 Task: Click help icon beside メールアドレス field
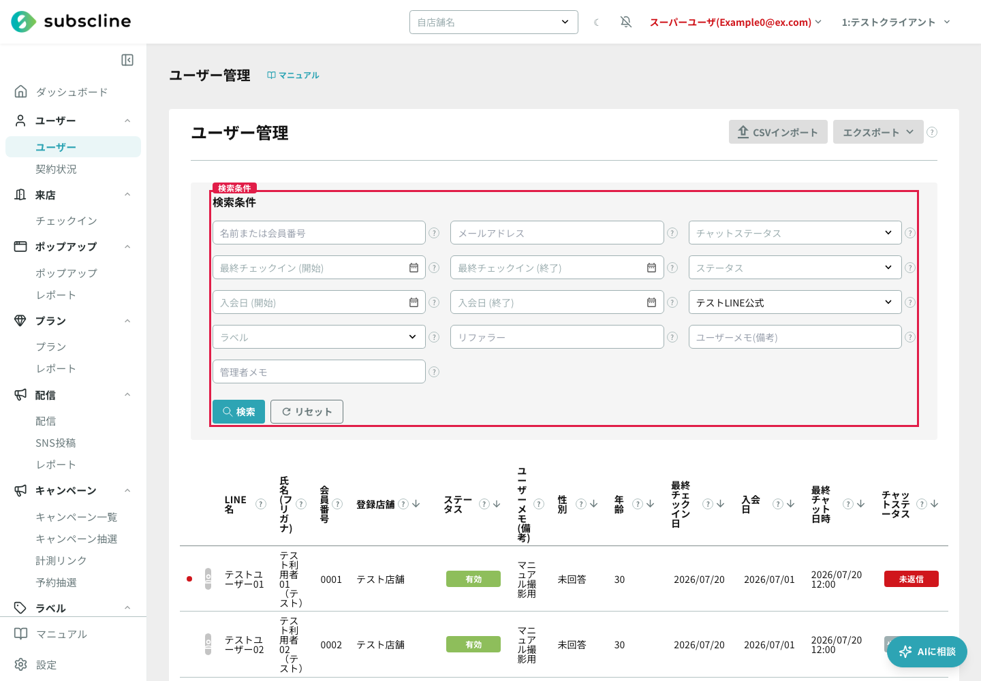point(672,233)
